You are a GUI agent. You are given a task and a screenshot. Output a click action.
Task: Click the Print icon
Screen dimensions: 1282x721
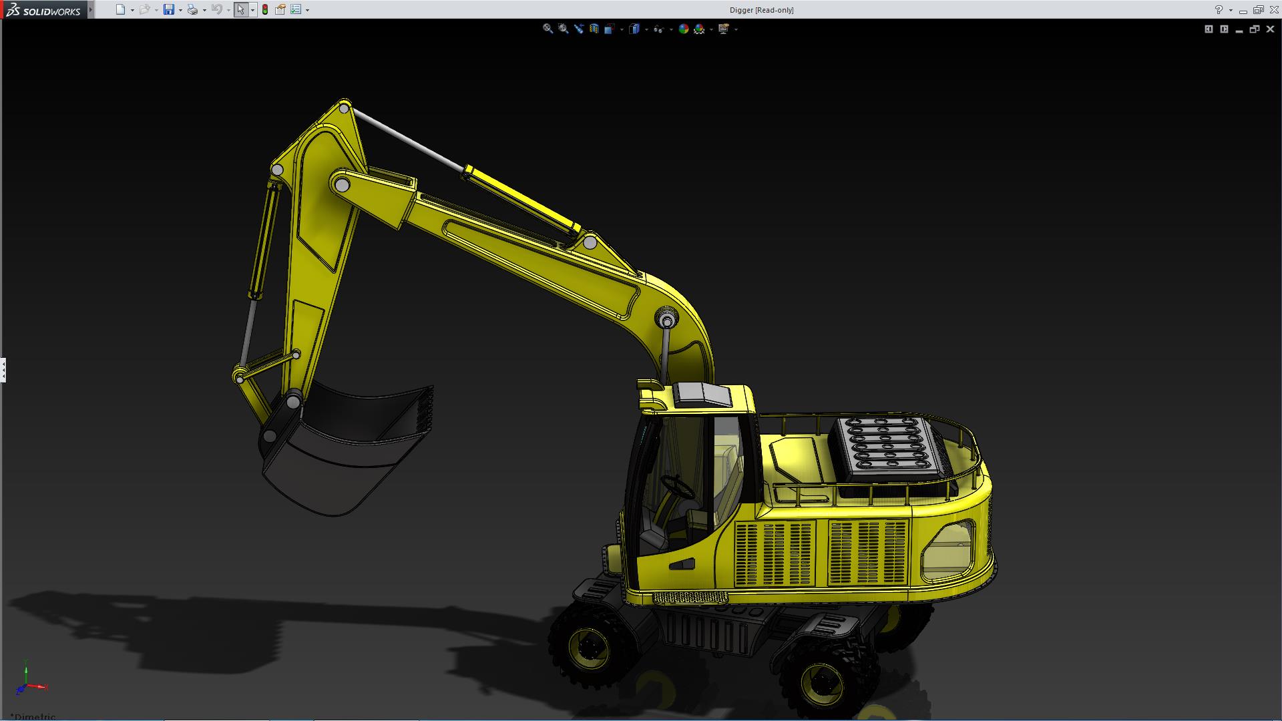192,9
